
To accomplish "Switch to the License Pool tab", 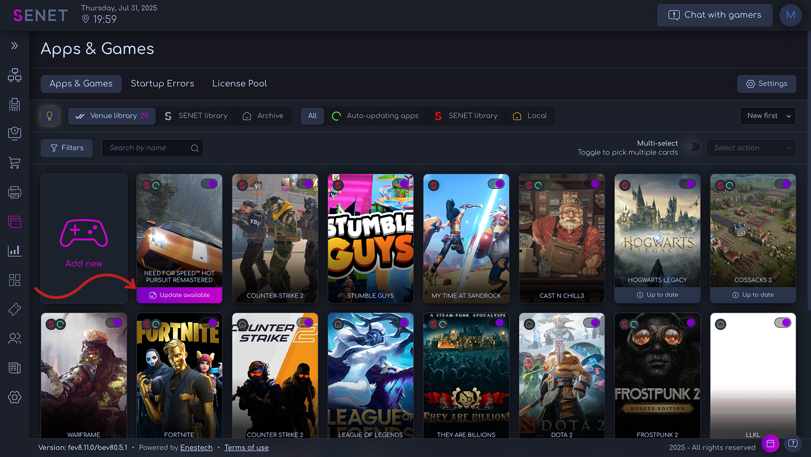I will 239,83.
